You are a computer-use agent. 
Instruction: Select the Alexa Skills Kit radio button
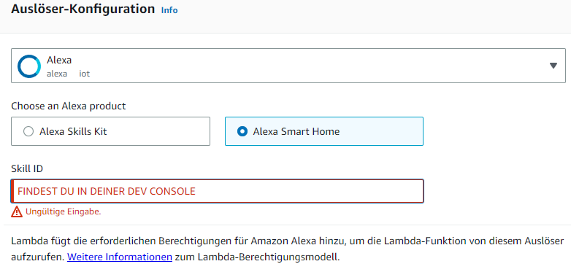point(28,131)
